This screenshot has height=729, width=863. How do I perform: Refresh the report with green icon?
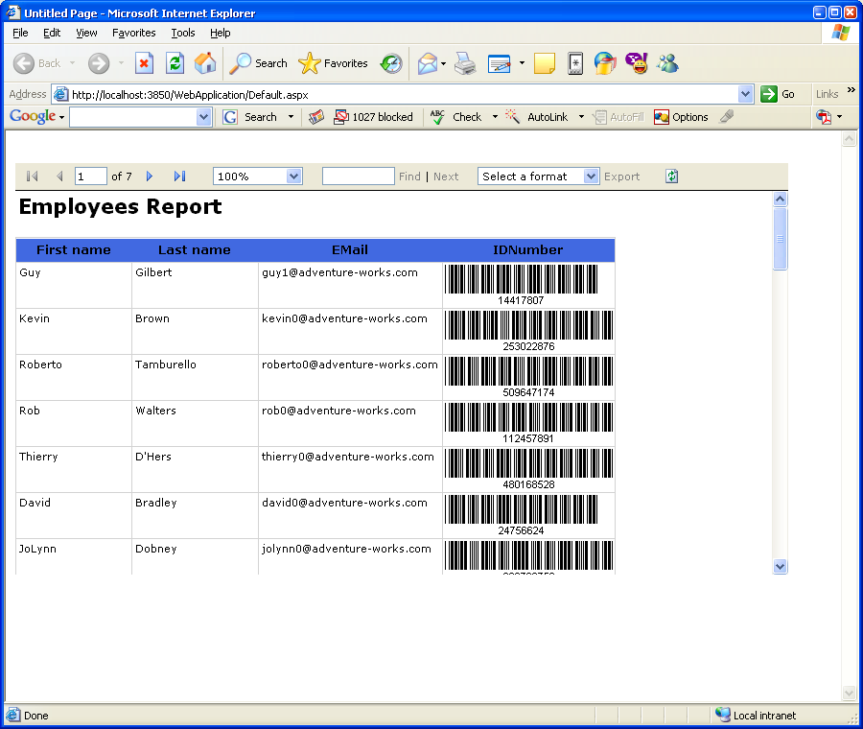tap(672, 176)
